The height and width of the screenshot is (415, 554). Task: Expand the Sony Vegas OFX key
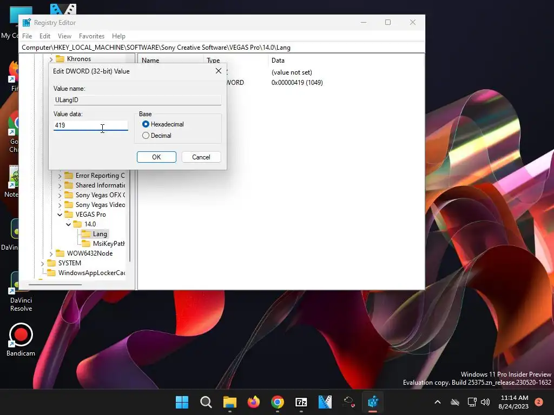(60, 195)
